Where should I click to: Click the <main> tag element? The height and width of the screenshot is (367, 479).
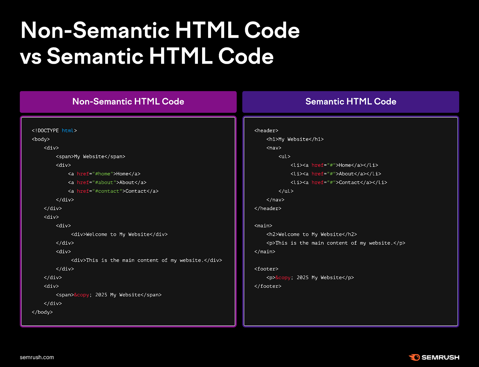pyautogui.click(x=263, y=226)
